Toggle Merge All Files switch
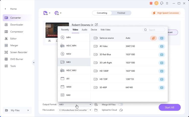The image size is (189, 117). tap(120, 104)
